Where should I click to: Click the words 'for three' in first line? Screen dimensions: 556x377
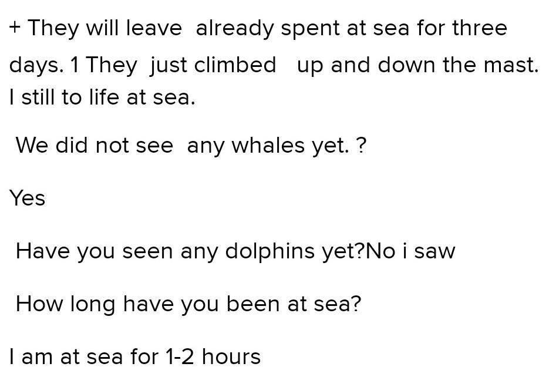pyautogui.click(x=462, y=28)
